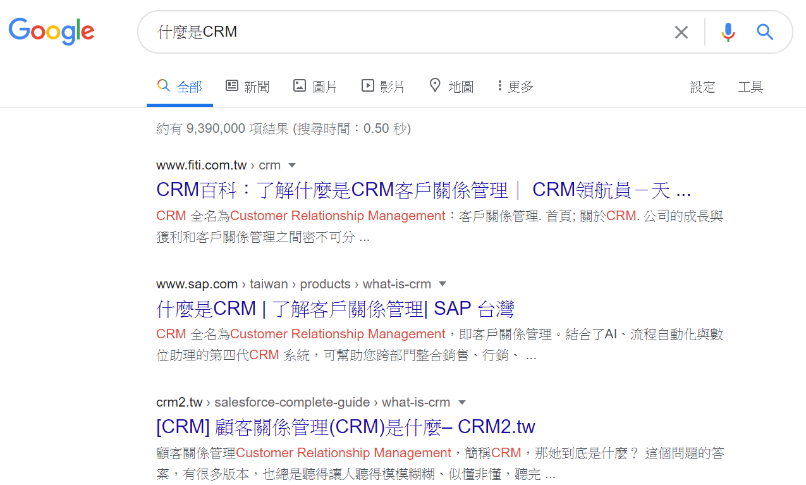
Task: Expand dropdown arrow next to crm2.tw result
Action: (x=462, y=403)
